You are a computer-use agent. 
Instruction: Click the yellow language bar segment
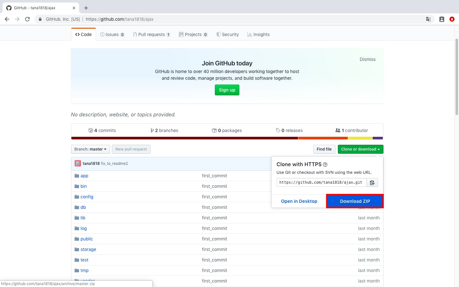[360, 138]
